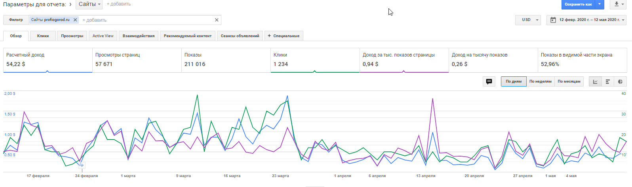Open the USD currency dropdown
Image resolution: width=632 pixels, height=187 pixels.
528,20
